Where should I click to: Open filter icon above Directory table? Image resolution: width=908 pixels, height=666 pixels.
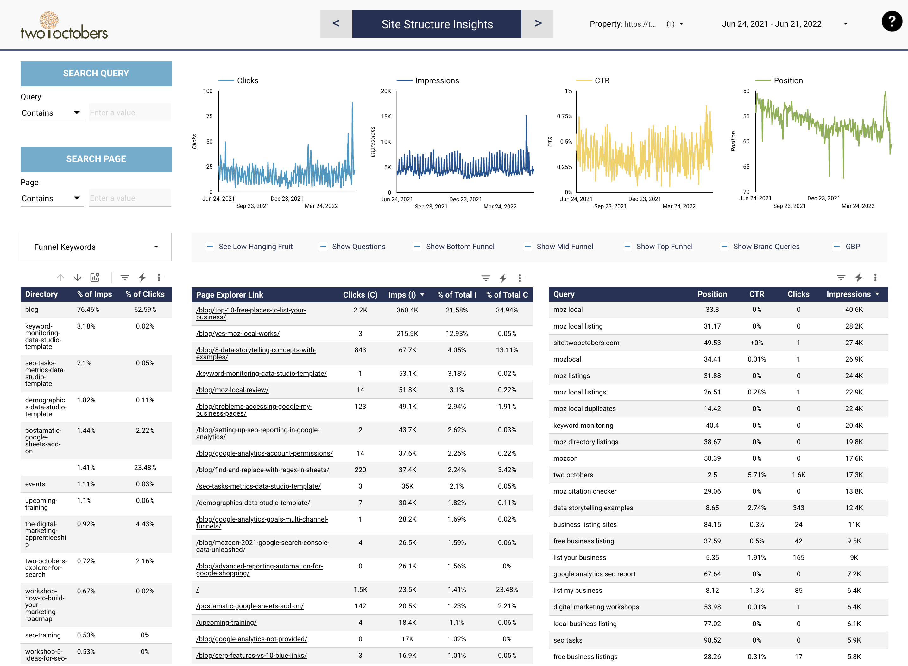point(125,277)
